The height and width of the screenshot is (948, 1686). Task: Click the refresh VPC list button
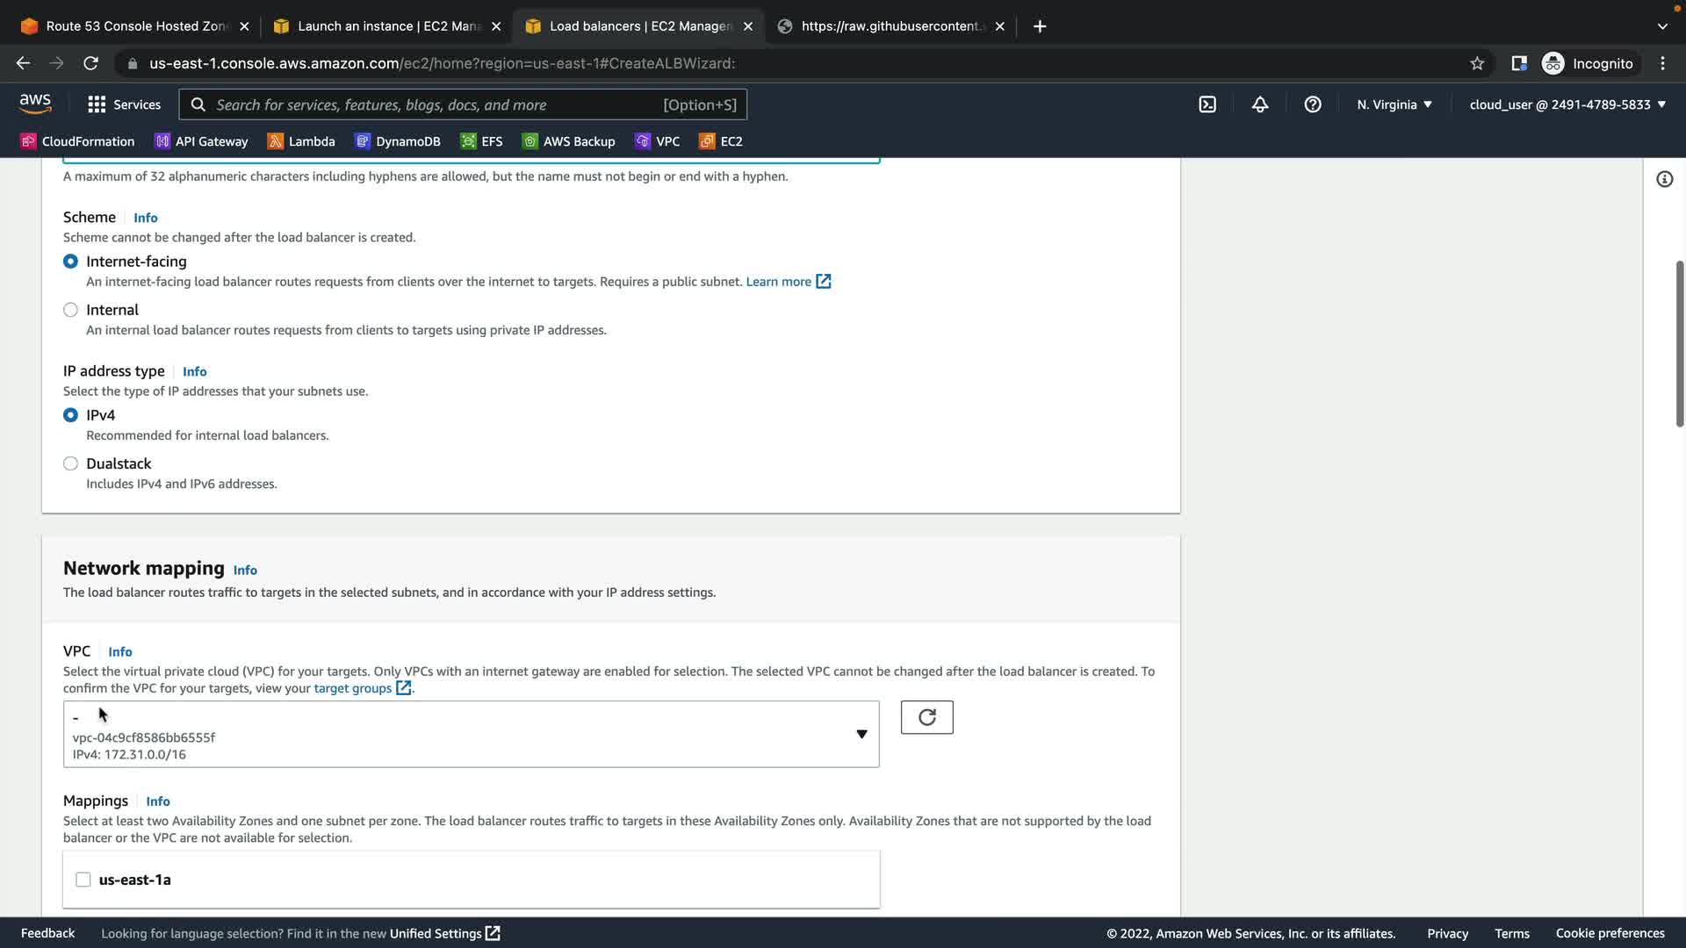click(926, 717)
